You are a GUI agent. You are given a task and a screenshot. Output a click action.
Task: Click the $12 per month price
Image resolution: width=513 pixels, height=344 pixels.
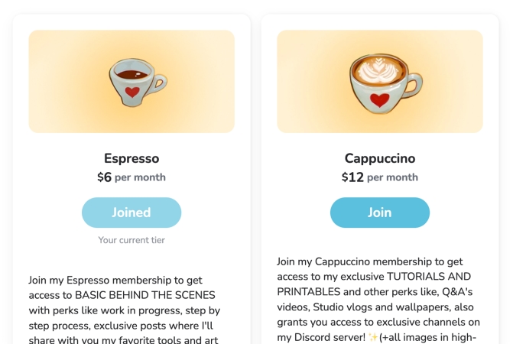pos(379,177)
